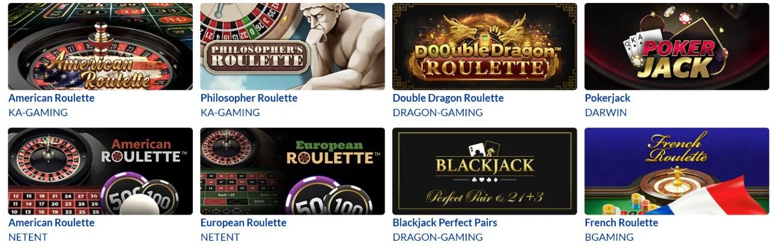Open the KA-Gaming American Roulette thumbnail
This screenshot has width=781, height=248.
point(100,47)
